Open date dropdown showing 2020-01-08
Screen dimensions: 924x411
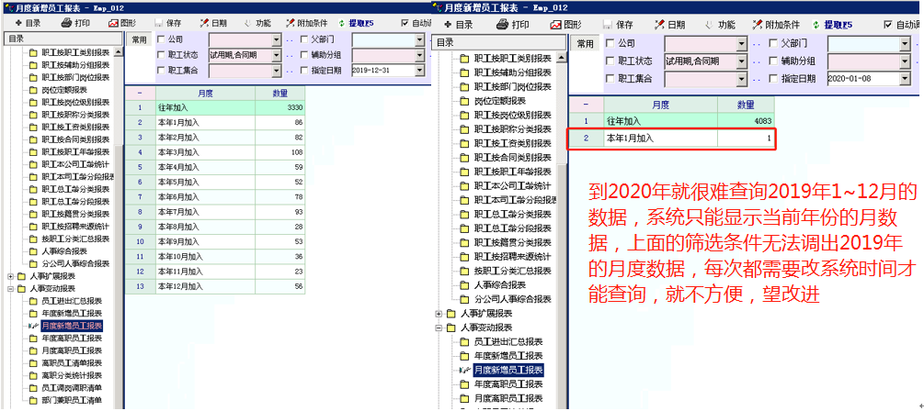[905, 79]
